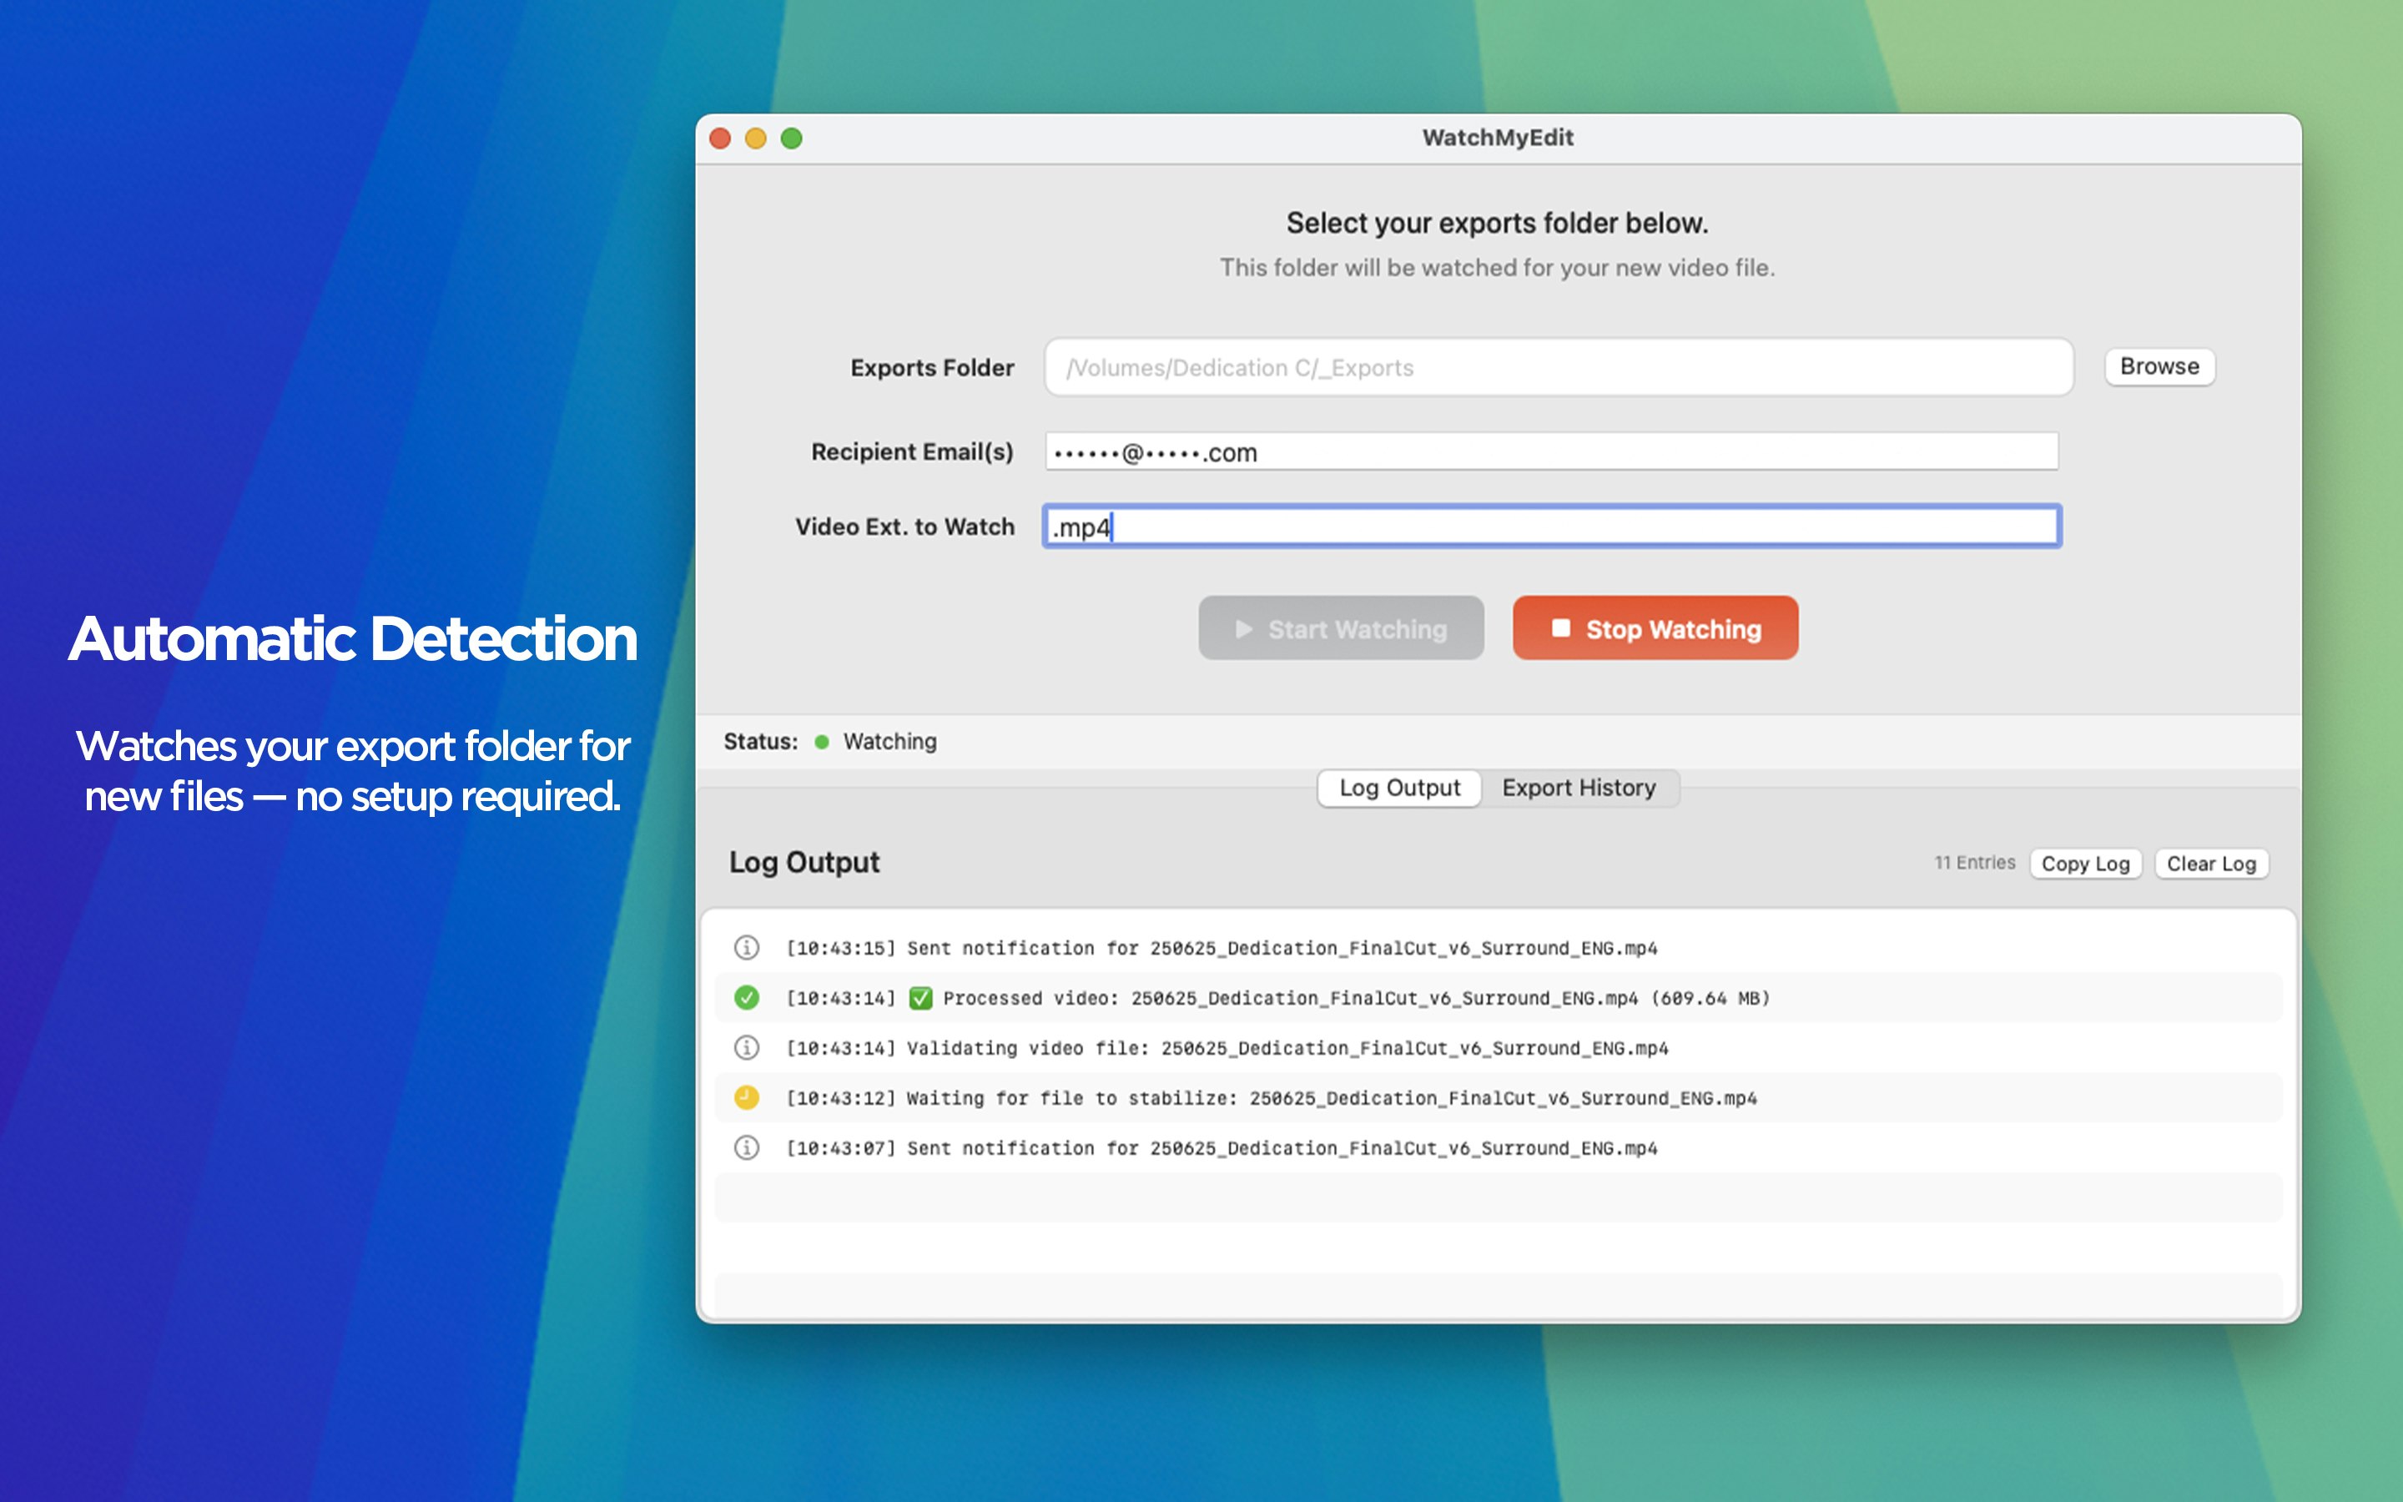Close the WatchMyEdit window with red button
The height and width of the screenshot is (1502, 2403).
click(721, 138)
